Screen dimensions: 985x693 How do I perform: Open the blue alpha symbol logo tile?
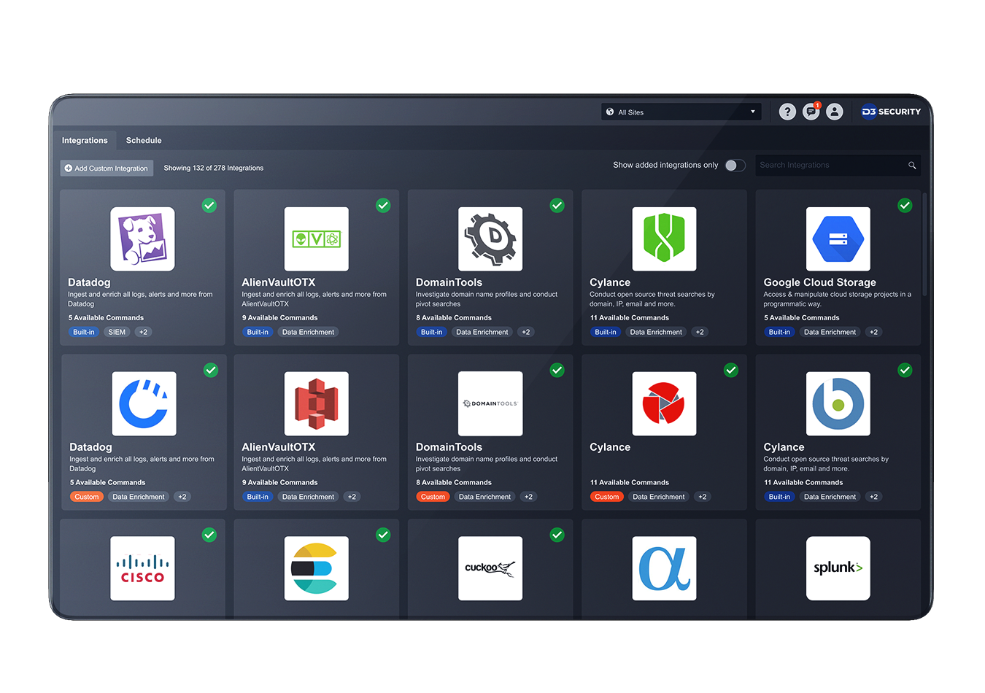click(x=664, y=568)
